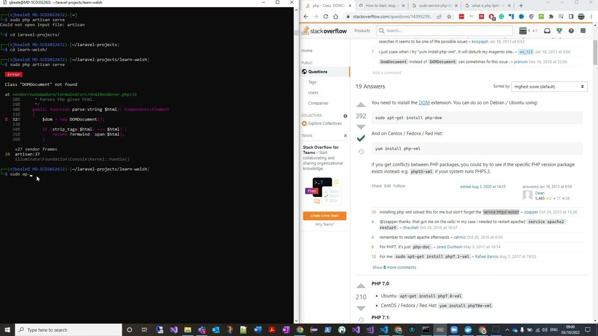Open Explore Collectives link
The height and width of the screenshot is (336, 598).
click(325, 124)
